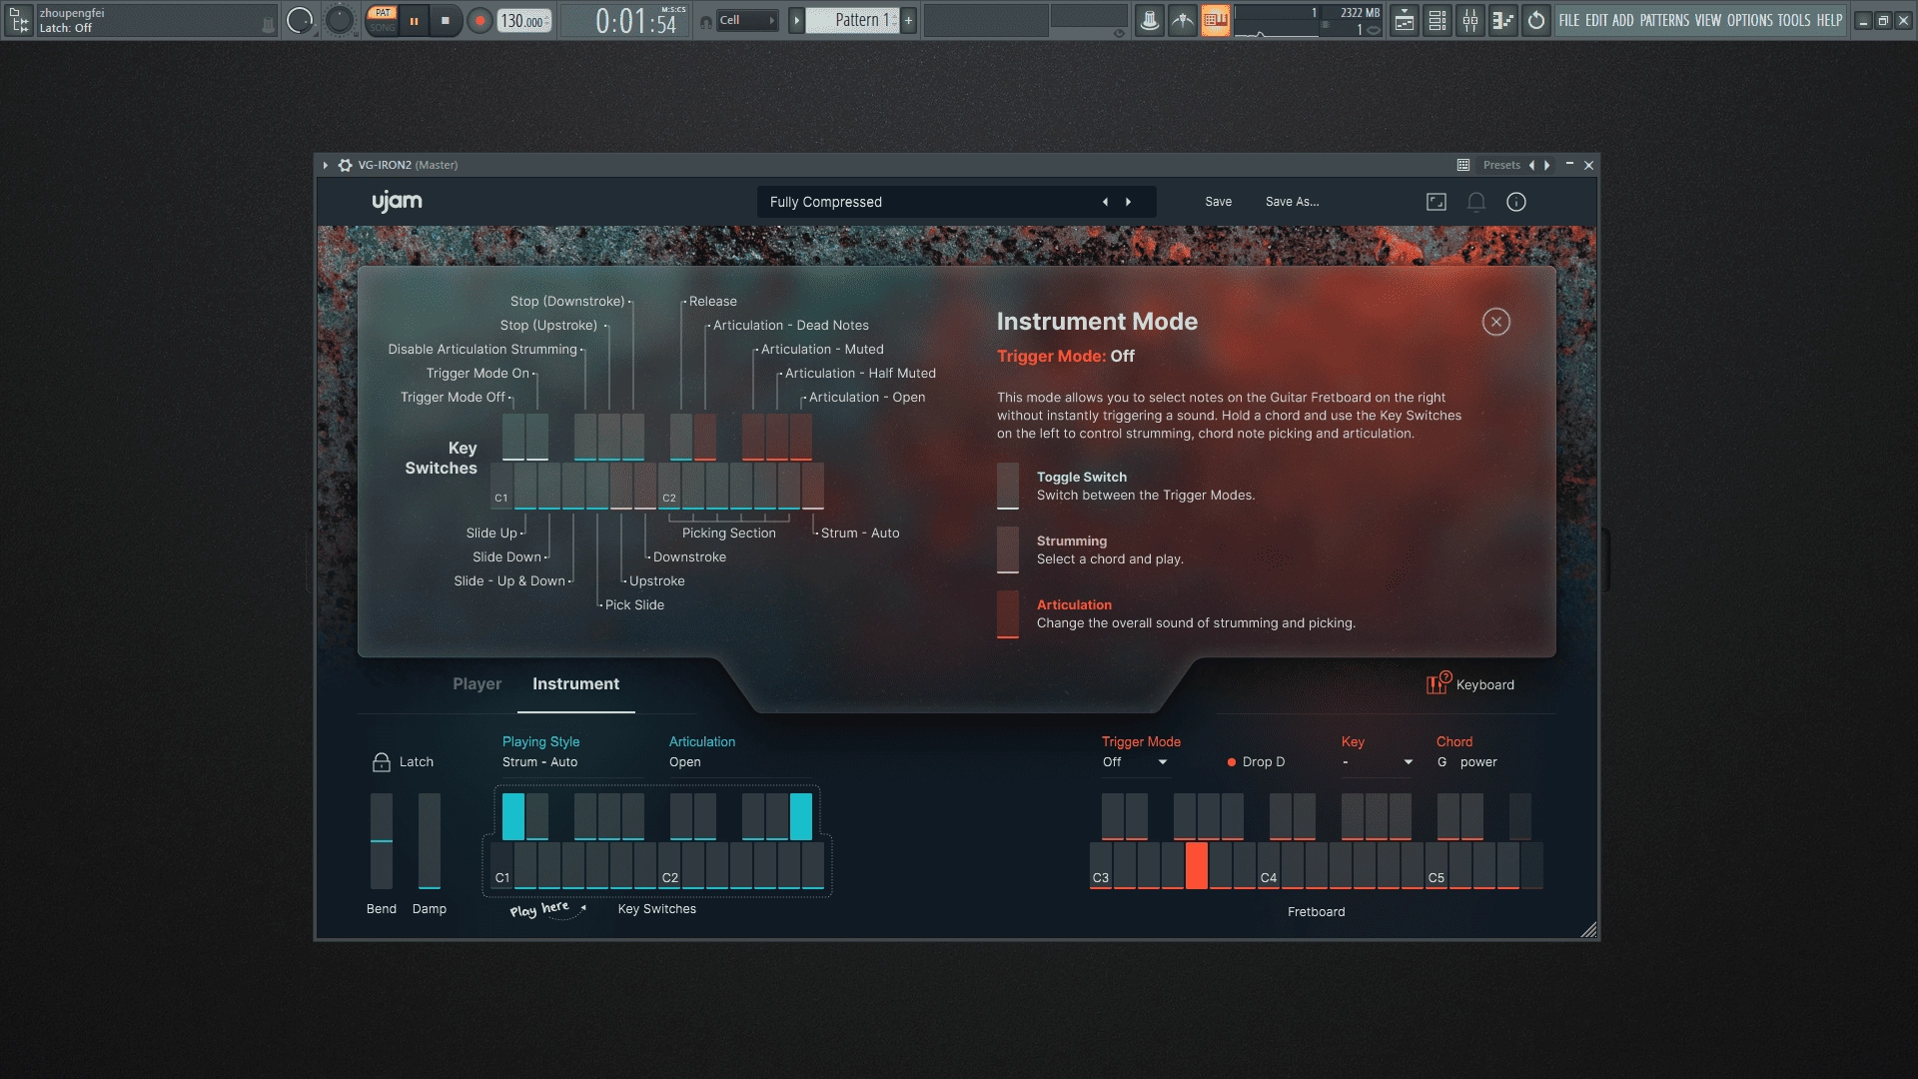This screenshot has width=1918, height=1079.
Task: Switch to the Instrument tab
Action: [575, 684]
